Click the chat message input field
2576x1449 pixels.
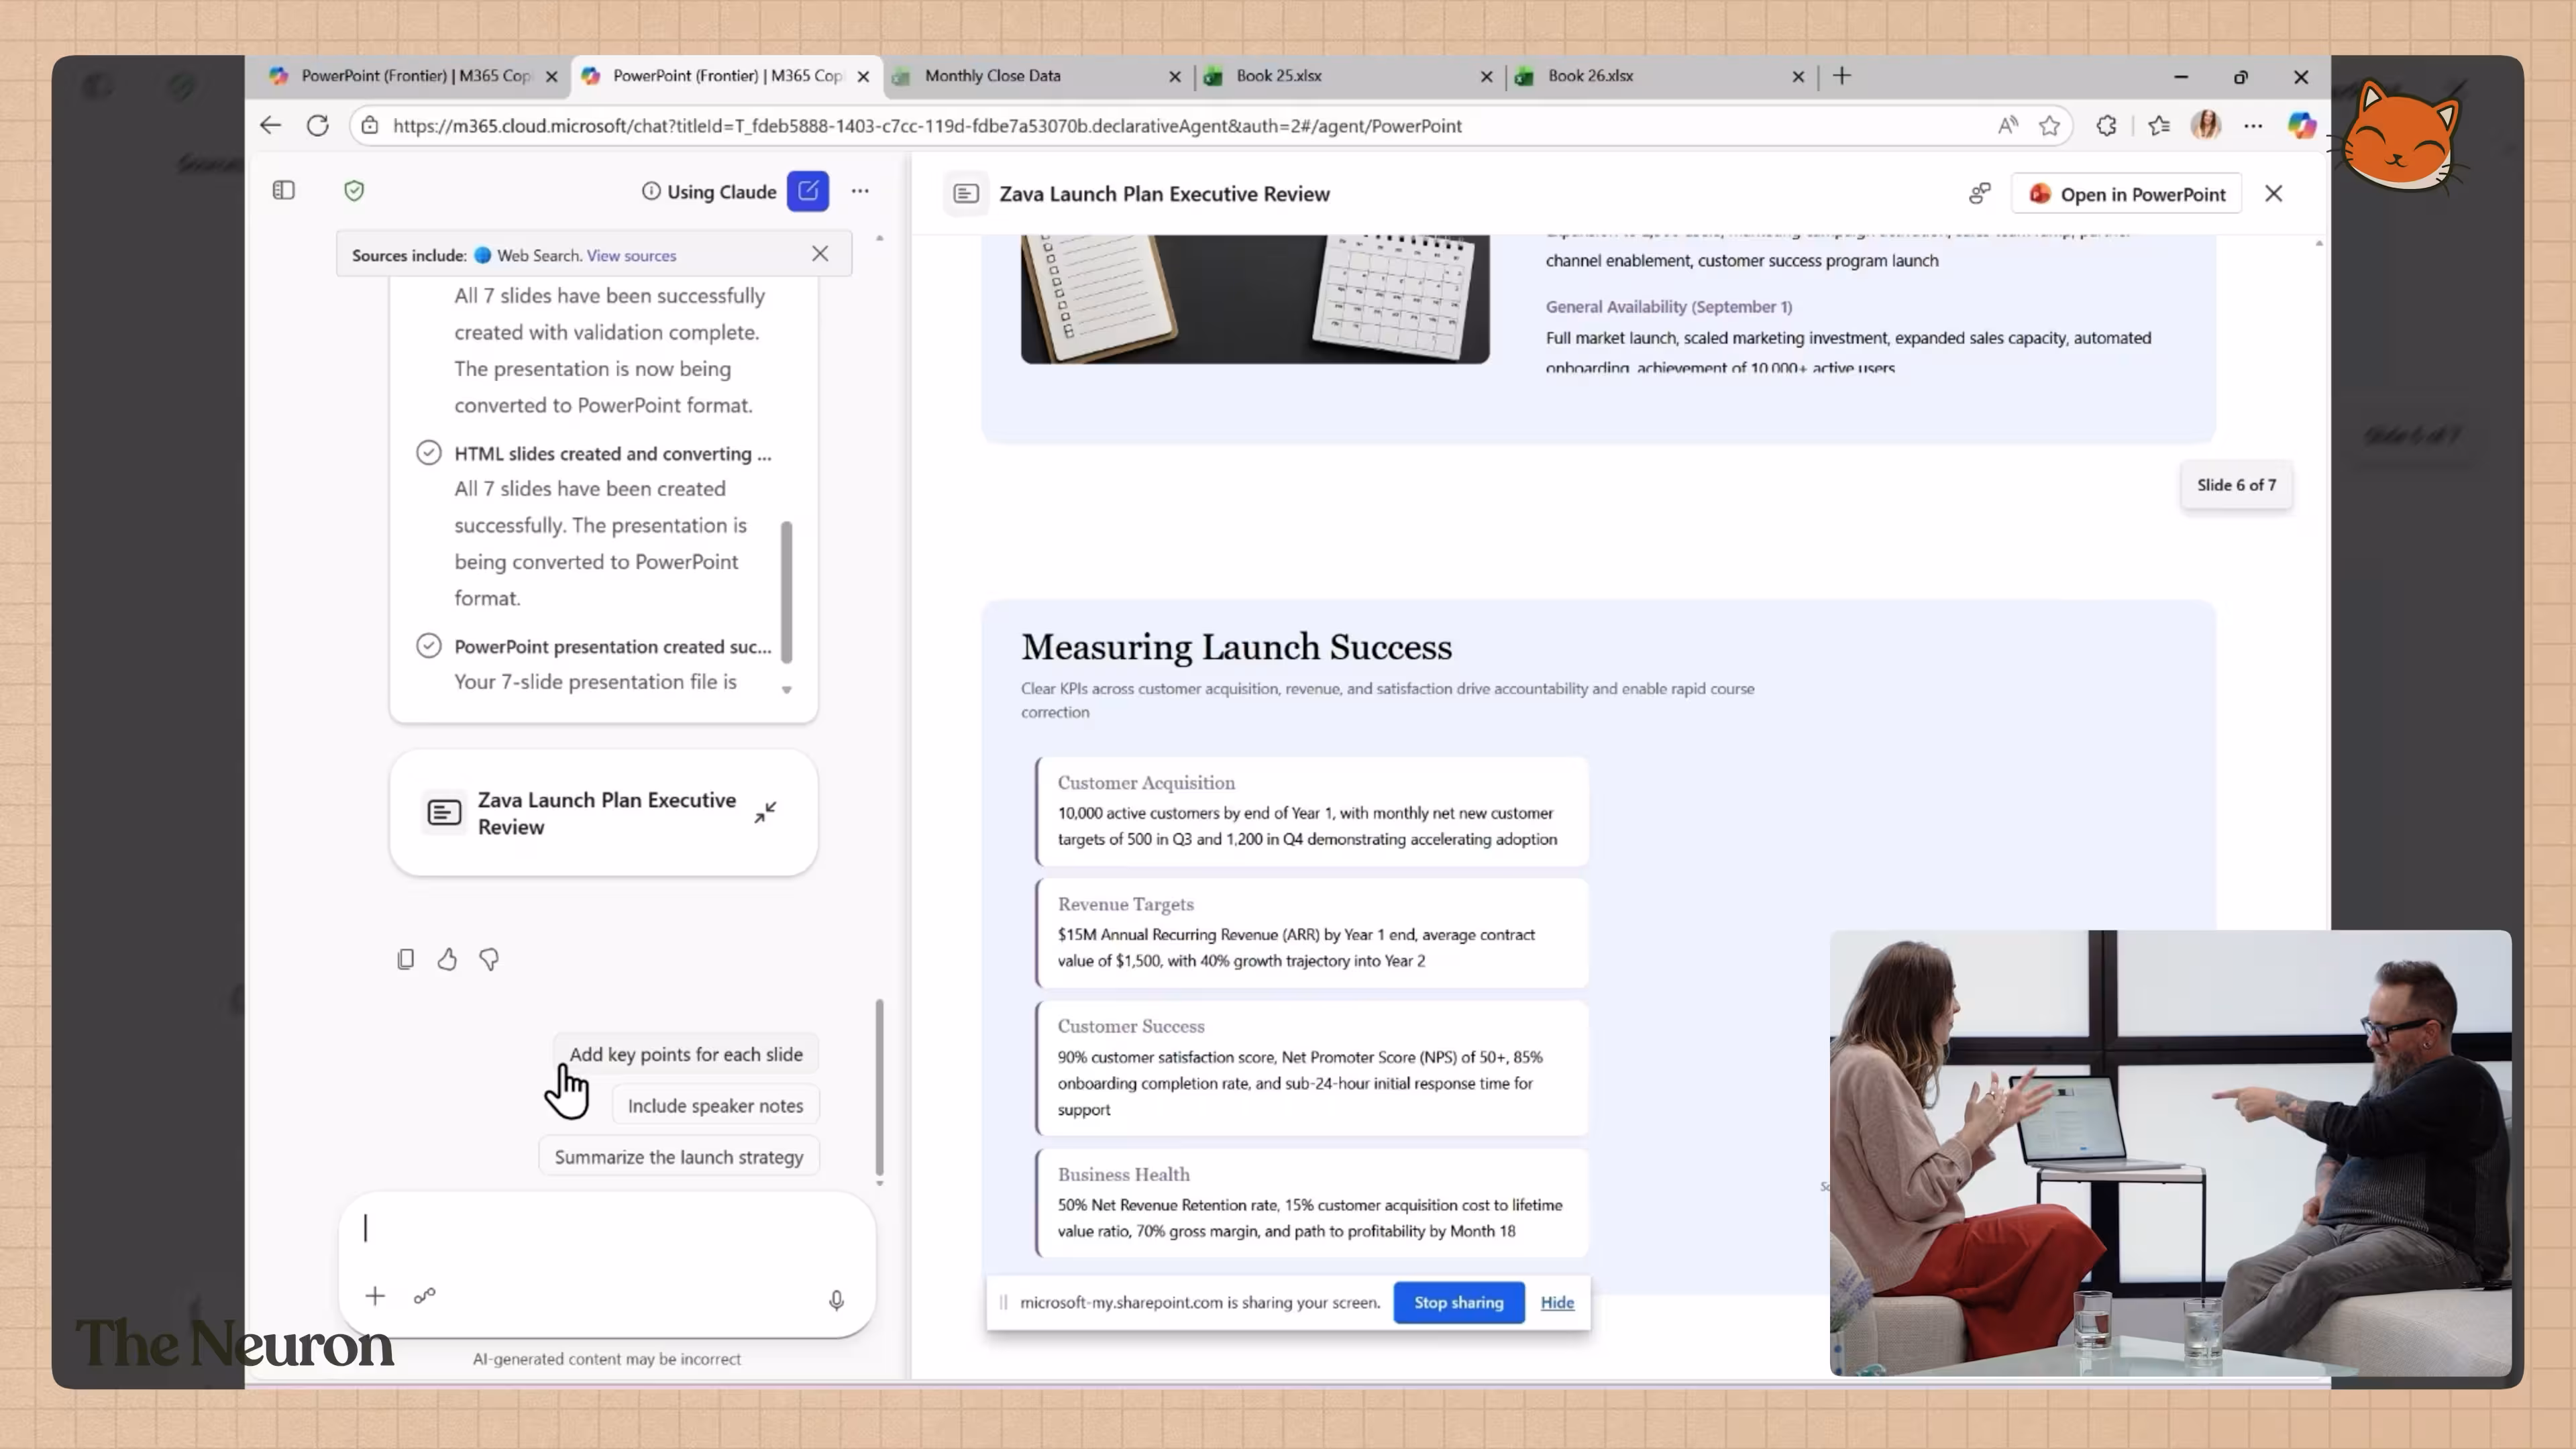tap(607, 1228)
